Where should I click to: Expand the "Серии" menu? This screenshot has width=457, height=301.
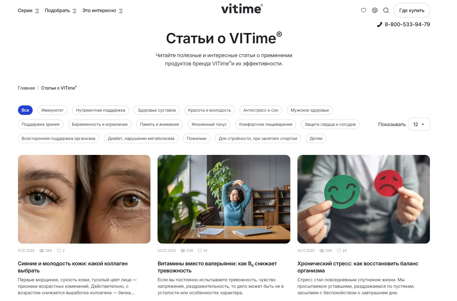pyautogui.click(x=28, y=11)
